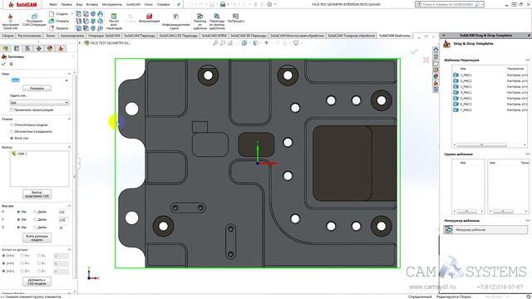Viewport: 532px width, 299px height.
Task: Click the print icon in the title bar toolbar
Action: [x=223, y=4]
